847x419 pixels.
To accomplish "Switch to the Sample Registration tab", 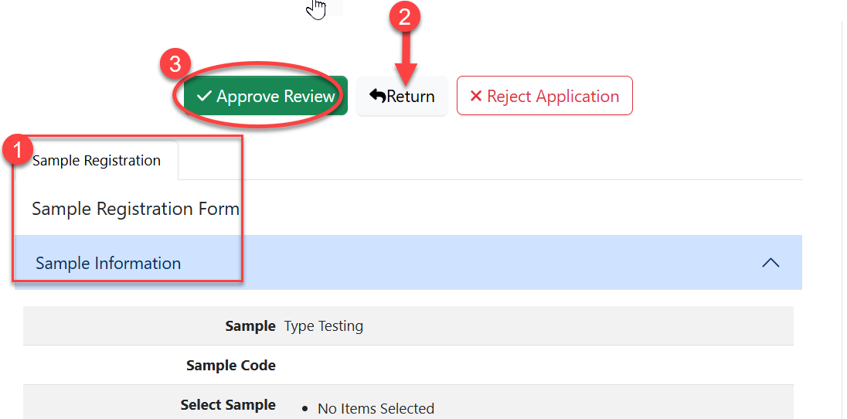I will click(x=97, y=161).
